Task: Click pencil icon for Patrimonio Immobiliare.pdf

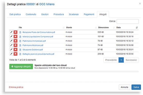Action: (11, 41)
